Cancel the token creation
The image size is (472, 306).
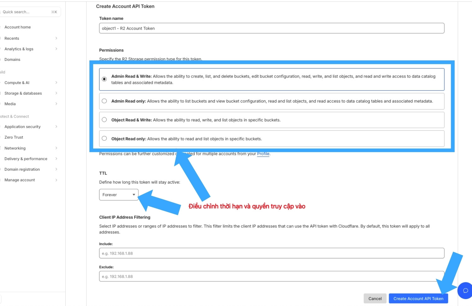(375, 298)
